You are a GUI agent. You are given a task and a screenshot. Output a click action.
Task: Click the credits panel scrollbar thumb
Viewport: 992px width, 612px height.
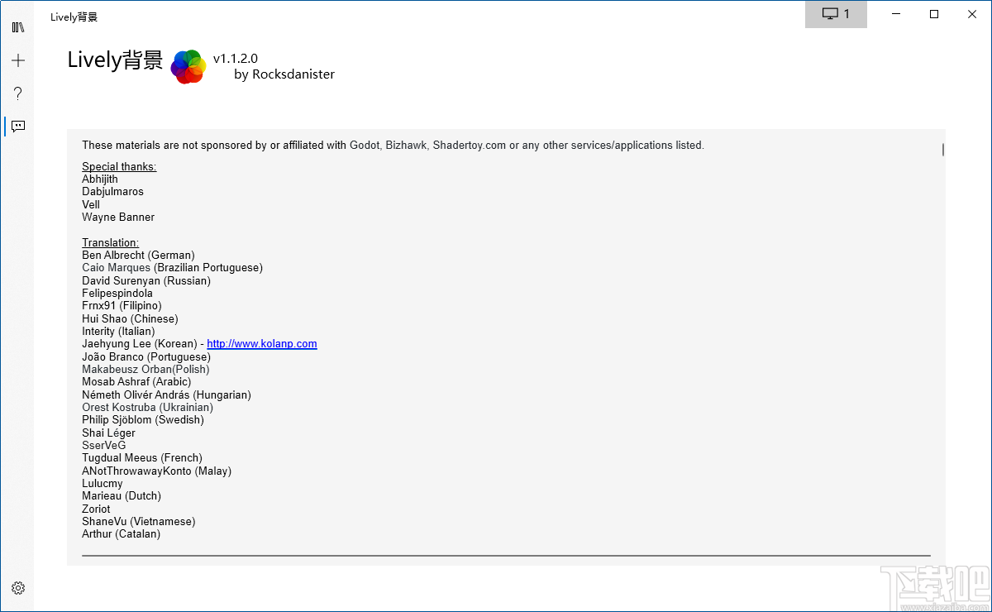tap(942, 150)
